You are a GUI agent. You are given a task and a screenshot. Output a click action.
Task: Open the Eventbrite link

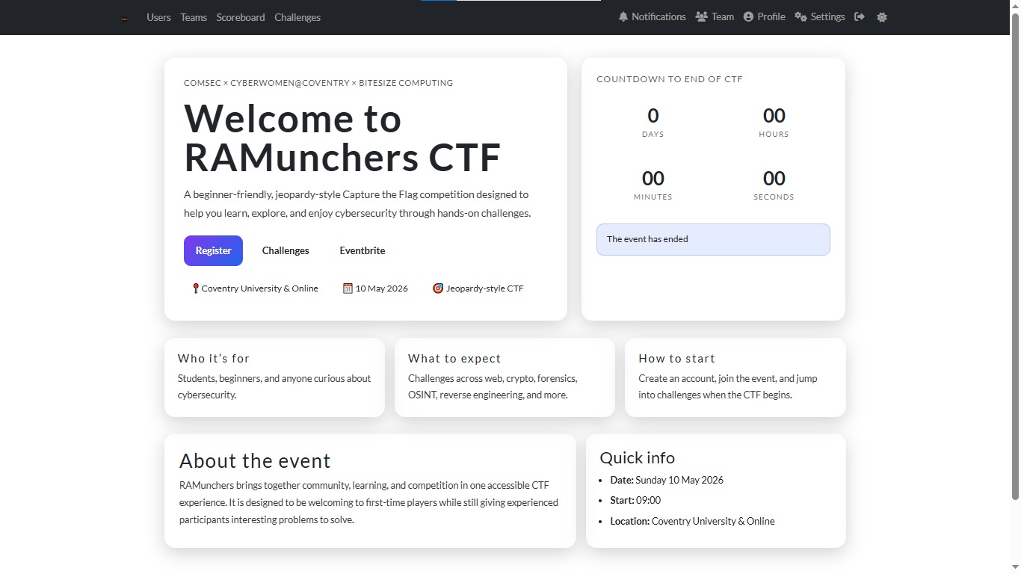click(x=363, y=250)
